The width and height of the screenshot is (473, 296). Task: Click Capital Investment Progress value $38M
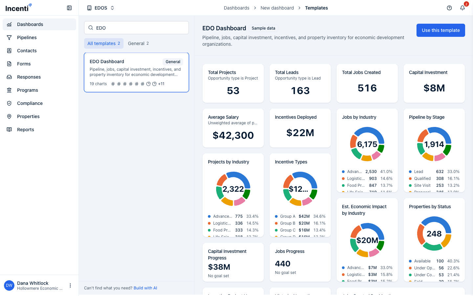click(219, 267)
